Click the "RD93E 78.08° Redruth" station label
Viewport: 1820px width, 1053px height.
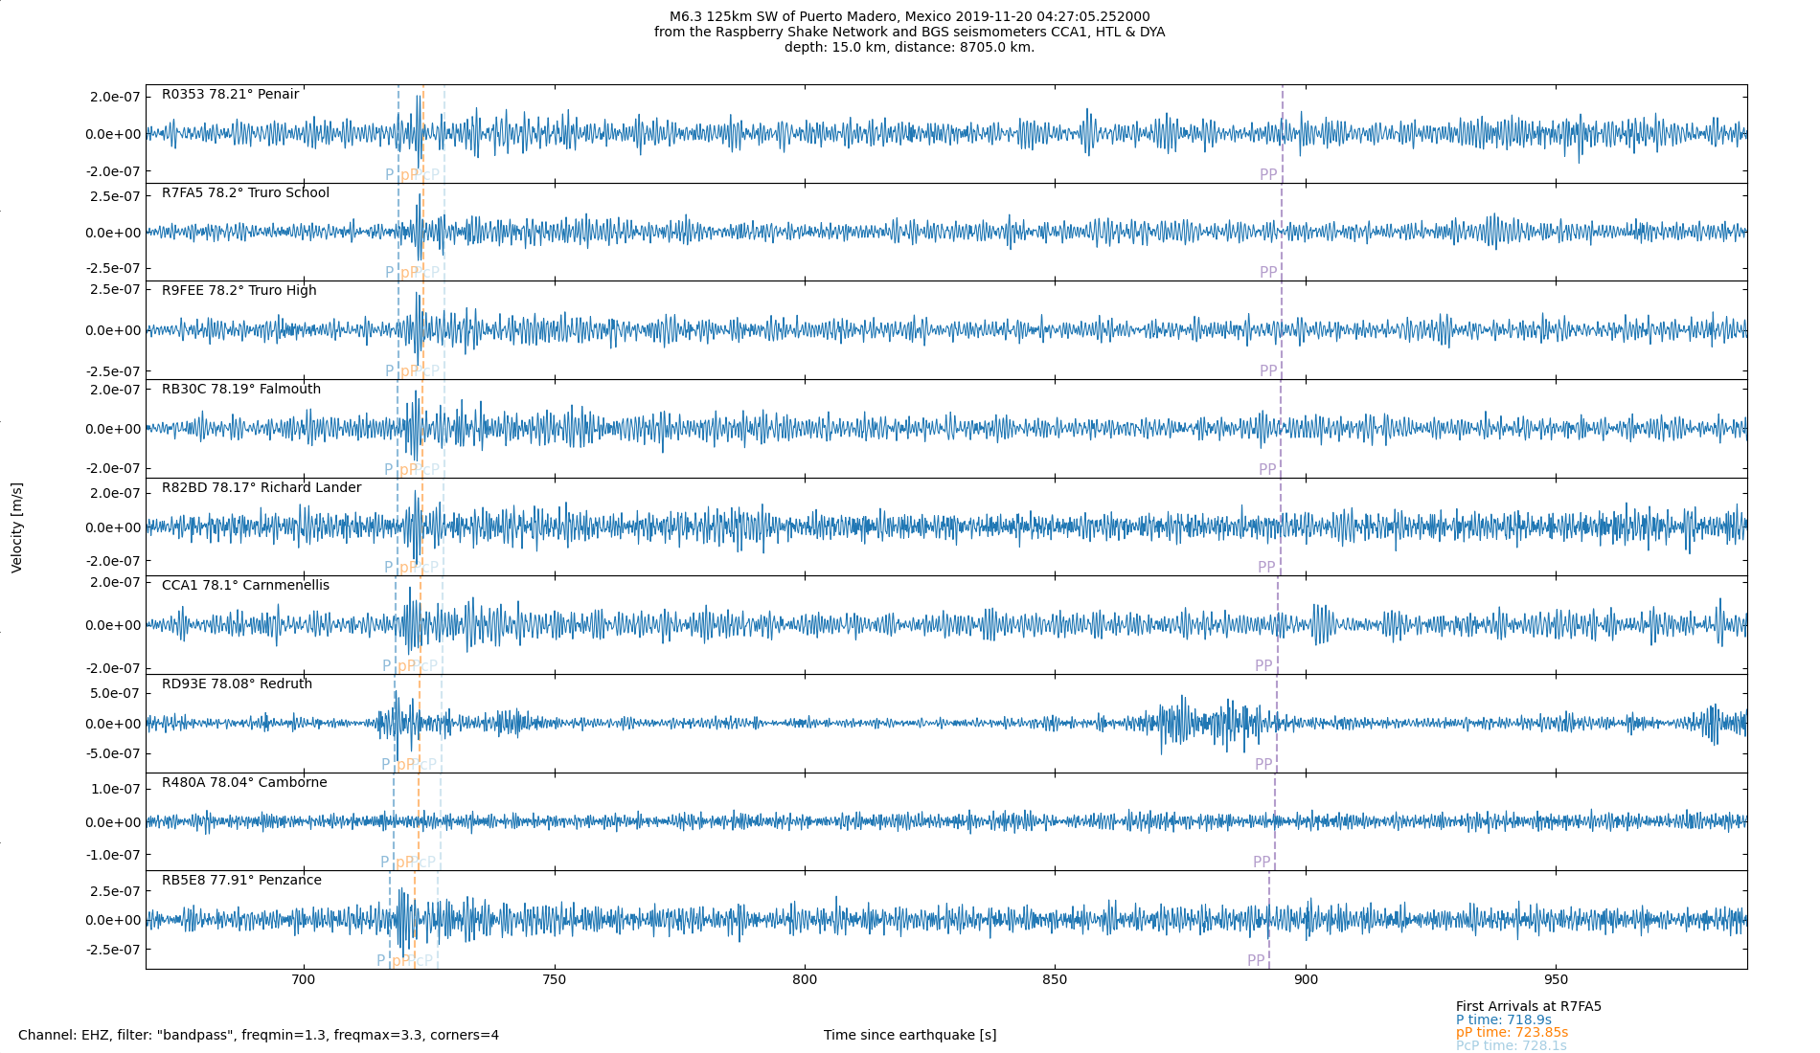click(x=237, y=684)
